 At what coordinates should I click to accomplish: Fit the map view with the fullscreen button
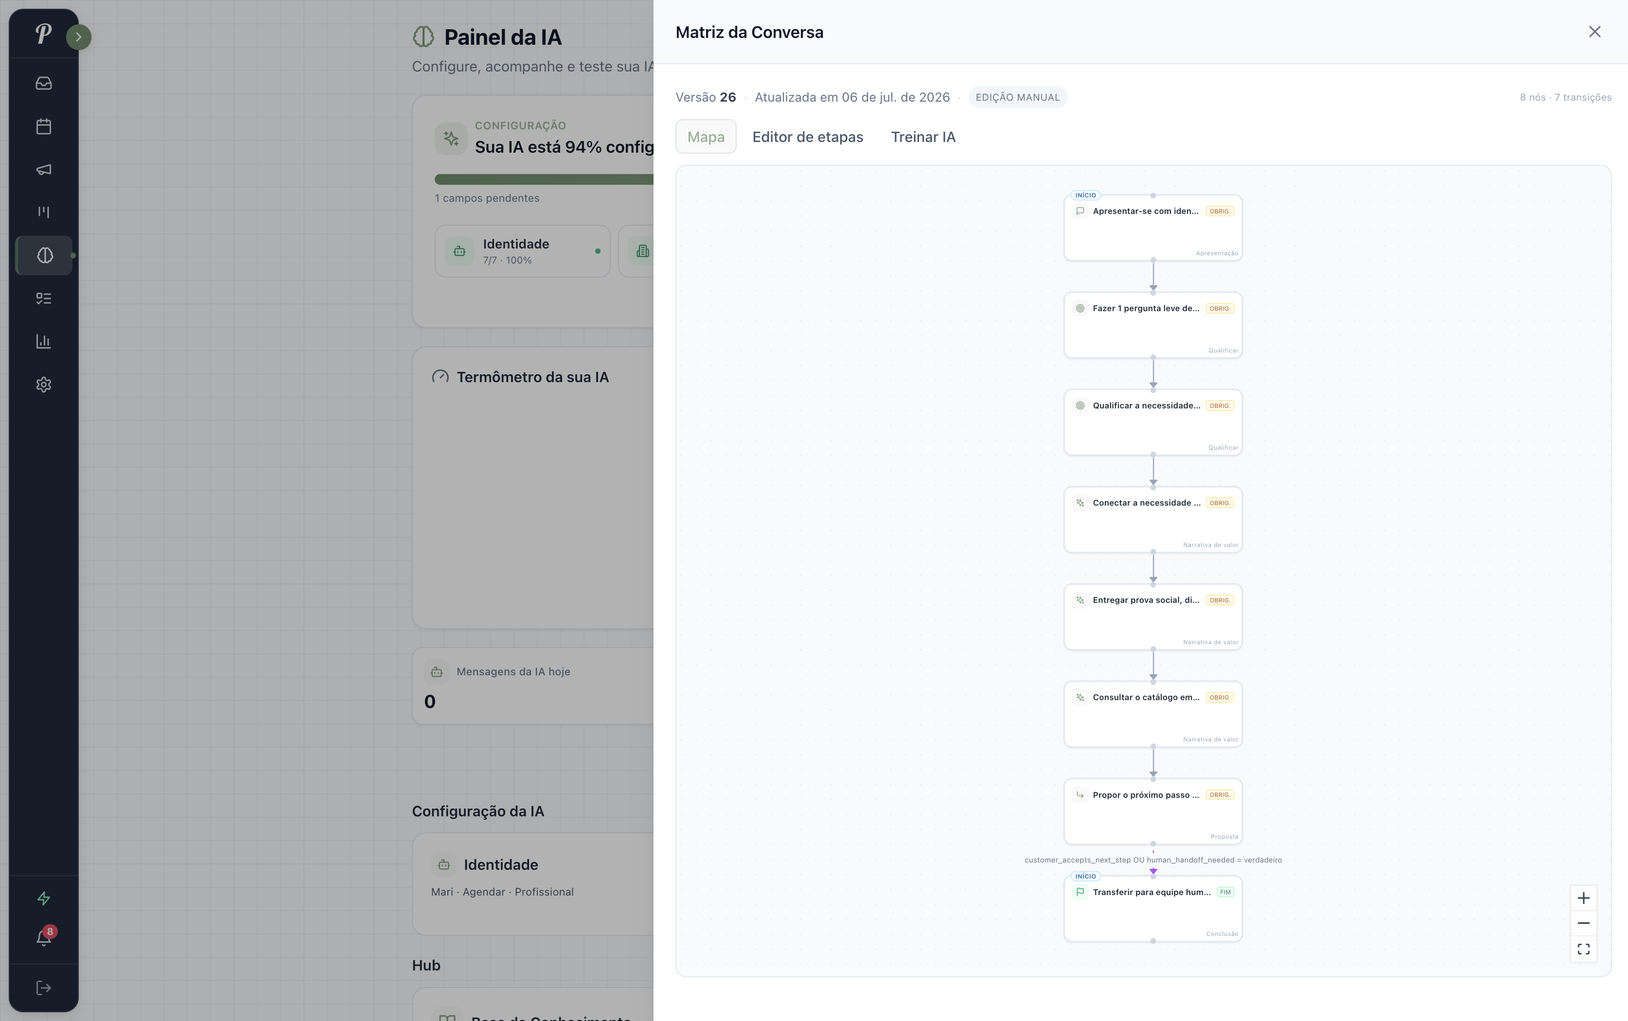1583,949
